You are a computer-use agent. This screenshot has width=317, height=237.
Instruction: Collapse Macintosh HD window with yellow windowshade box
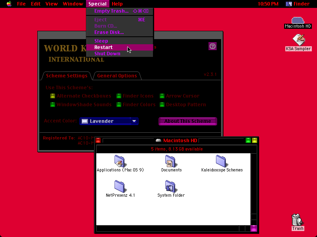[x=254, y=141]
